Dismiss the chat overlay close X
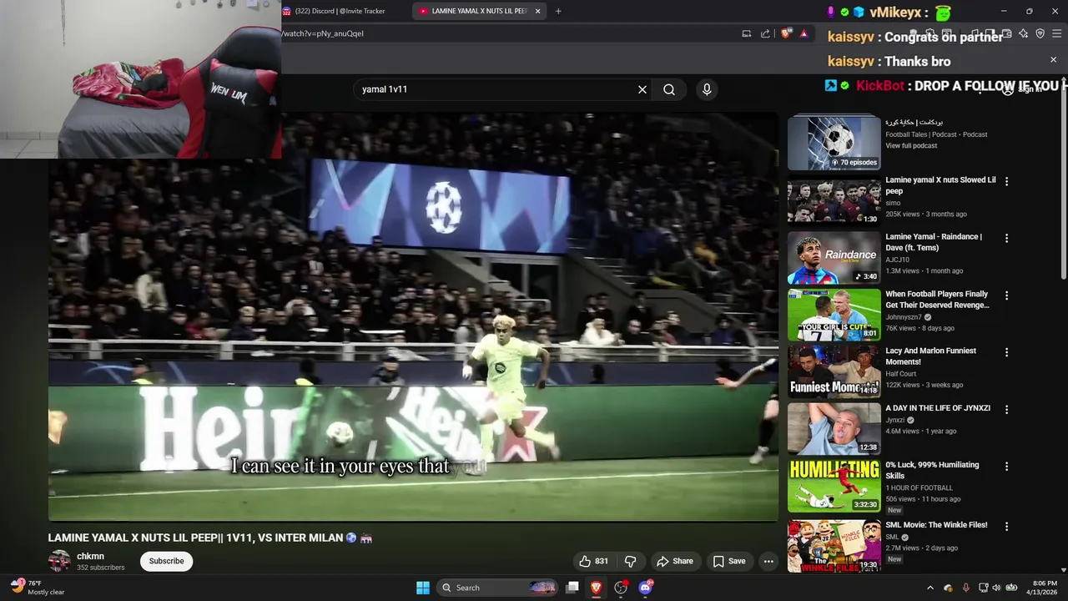Screen dimensions: 1068x601 point(1053,60)
